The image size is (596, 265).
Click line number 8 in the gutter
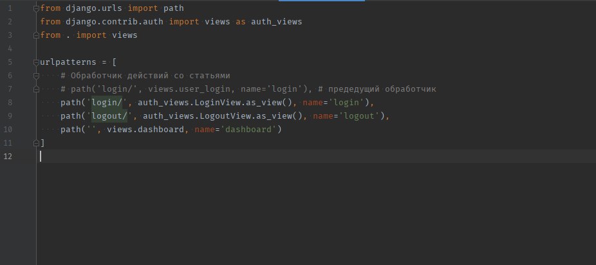click(x=10, y=103)
